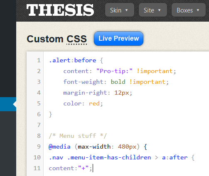Viewport: 209px width, 176px height.
Task: Click the arrow next to Site
Action: pos(159,10)
